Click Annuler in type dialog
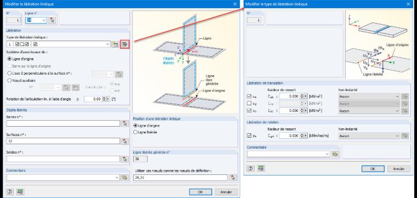 point(399,169)
